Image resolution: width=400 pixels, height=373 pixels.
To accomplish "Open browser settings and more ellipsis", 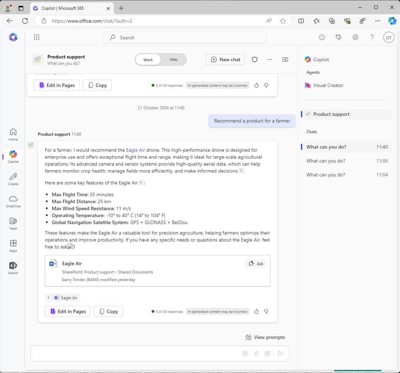I will tap(377, 21).
